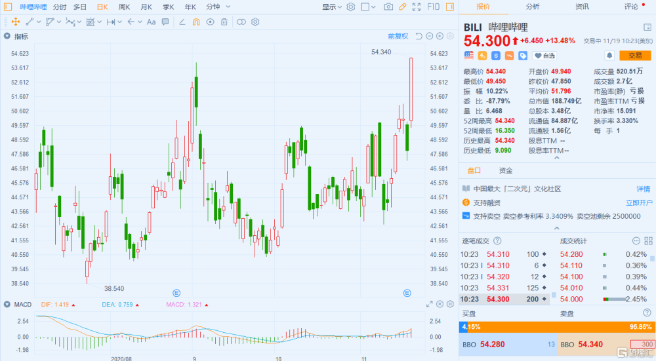
Task: Open drawing toolbar settings gear
Action: [255, 22]
